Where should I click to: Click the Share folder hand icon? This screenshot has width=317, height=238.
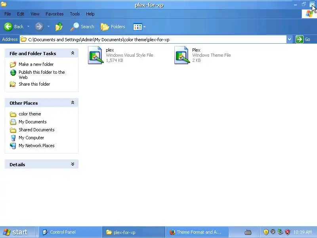[13, 84]
